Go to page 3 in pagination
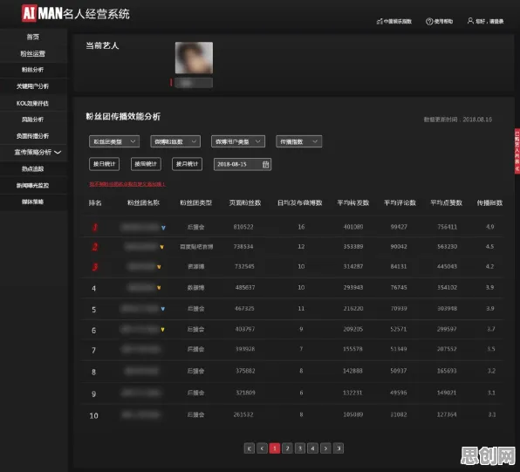 [300, 448]
